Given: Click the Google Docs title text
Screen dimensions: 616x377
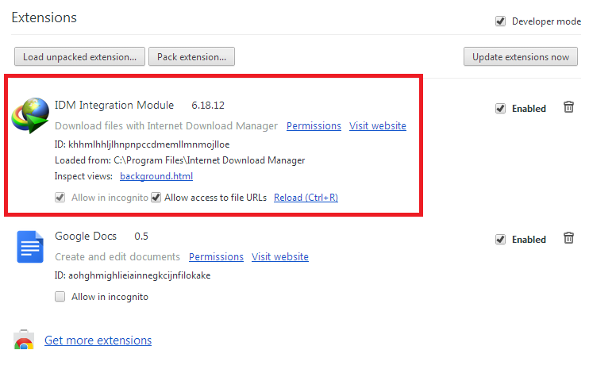Looking at the screenshot, I should point(86,236).
